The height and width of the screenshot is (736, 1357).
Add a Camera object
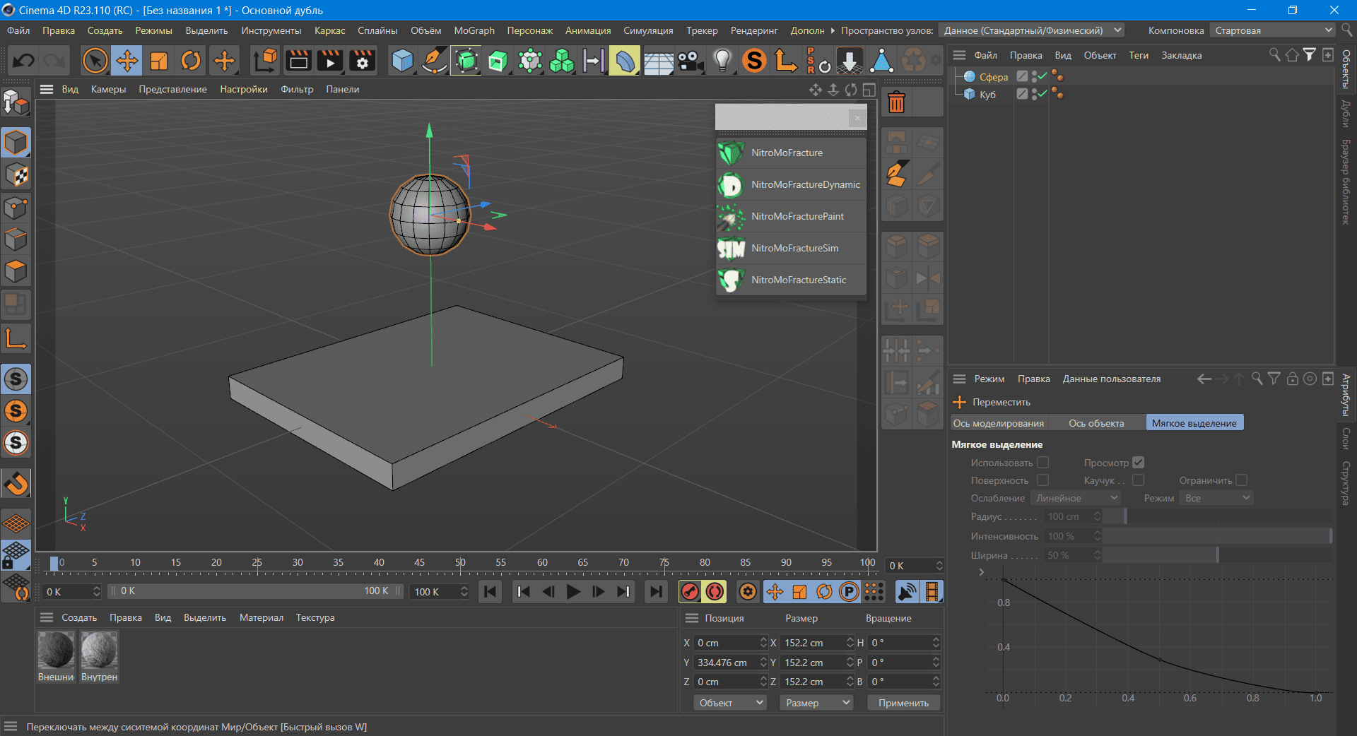click(691, 61)
